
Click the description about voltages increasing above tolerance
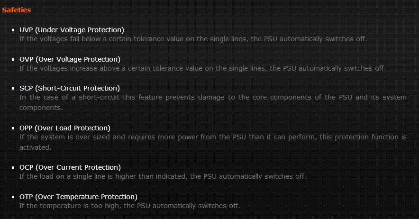point(202,68)
